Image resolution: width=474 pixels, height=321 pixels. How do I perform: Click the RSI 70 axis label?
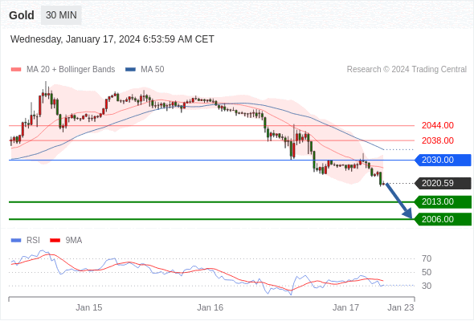427,258
